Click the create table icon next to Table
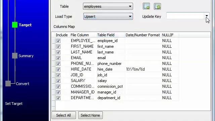This screenshot has width=215, height=121. coord(146,6)
